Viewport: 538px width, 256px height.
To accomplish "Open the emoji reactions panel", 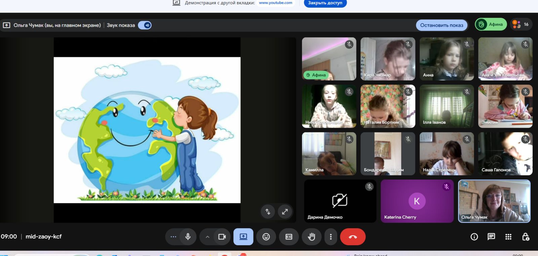I will [266, 237].
